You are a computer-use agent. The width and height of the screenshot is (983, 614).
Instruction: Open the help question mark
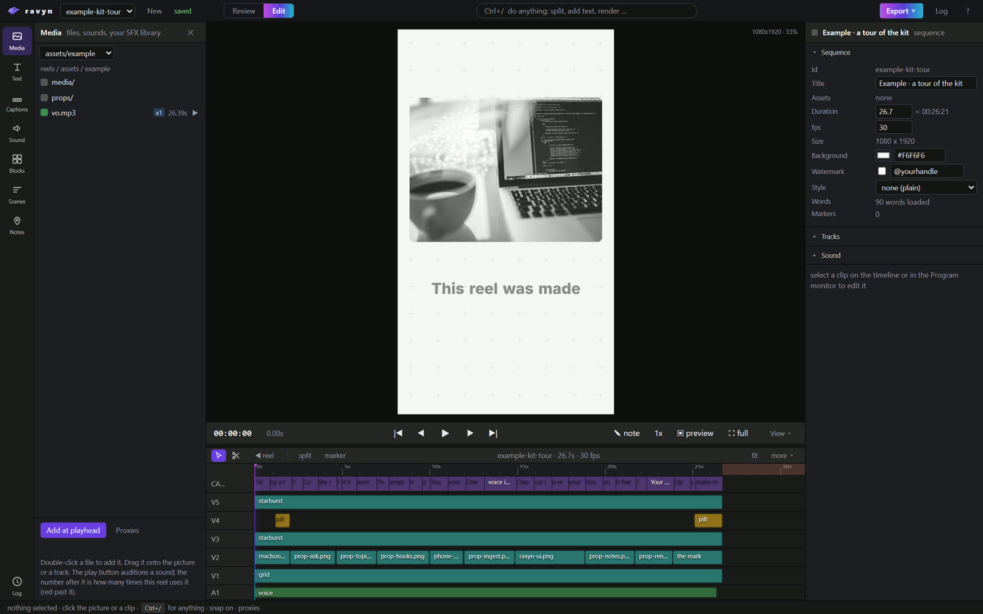tap(968, 11)
